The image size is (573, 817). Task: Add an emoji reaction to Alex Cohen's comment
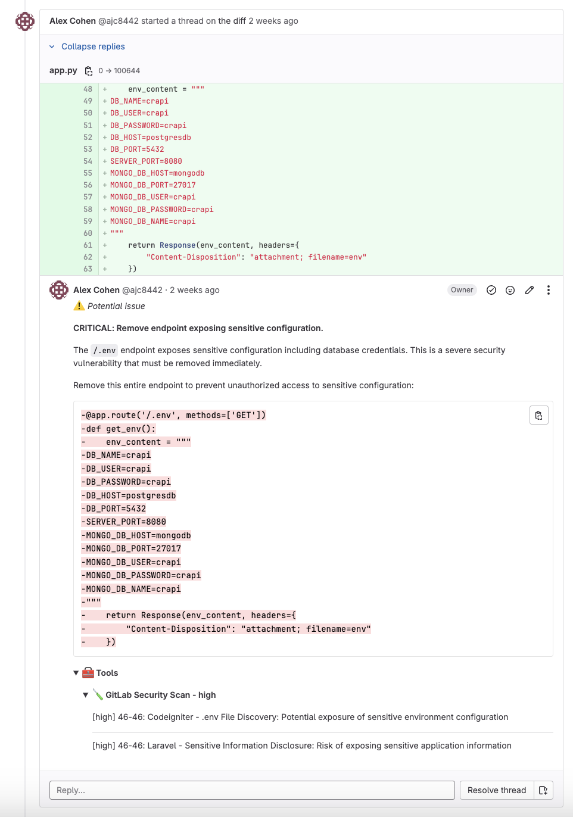[x=510, y=290]
